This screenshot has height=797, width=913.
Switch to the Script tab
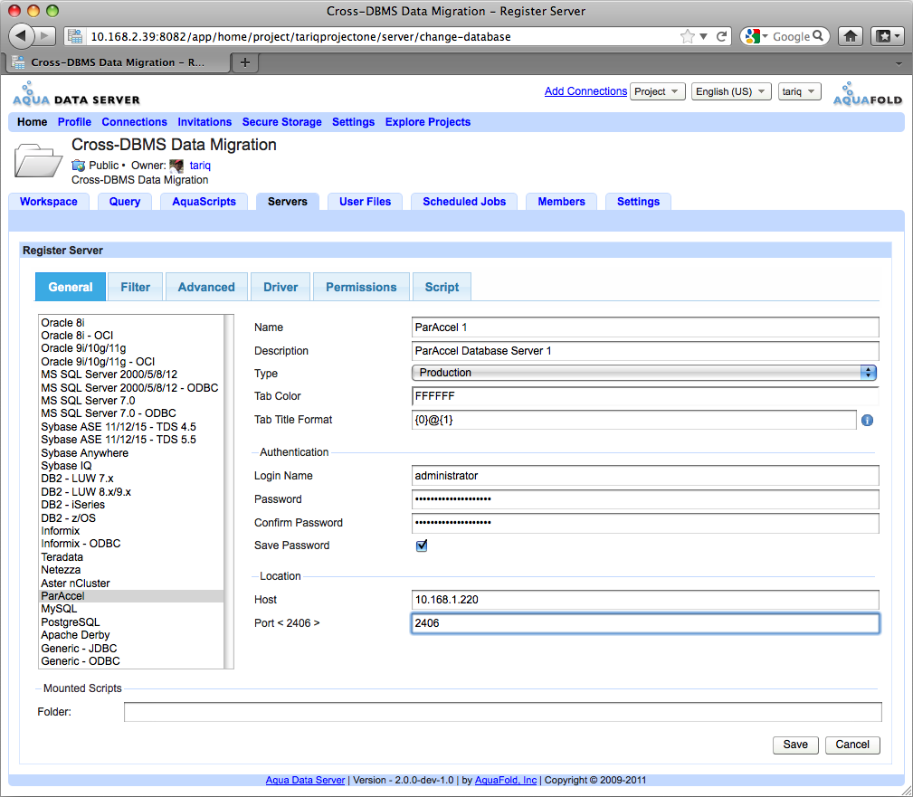442,287
